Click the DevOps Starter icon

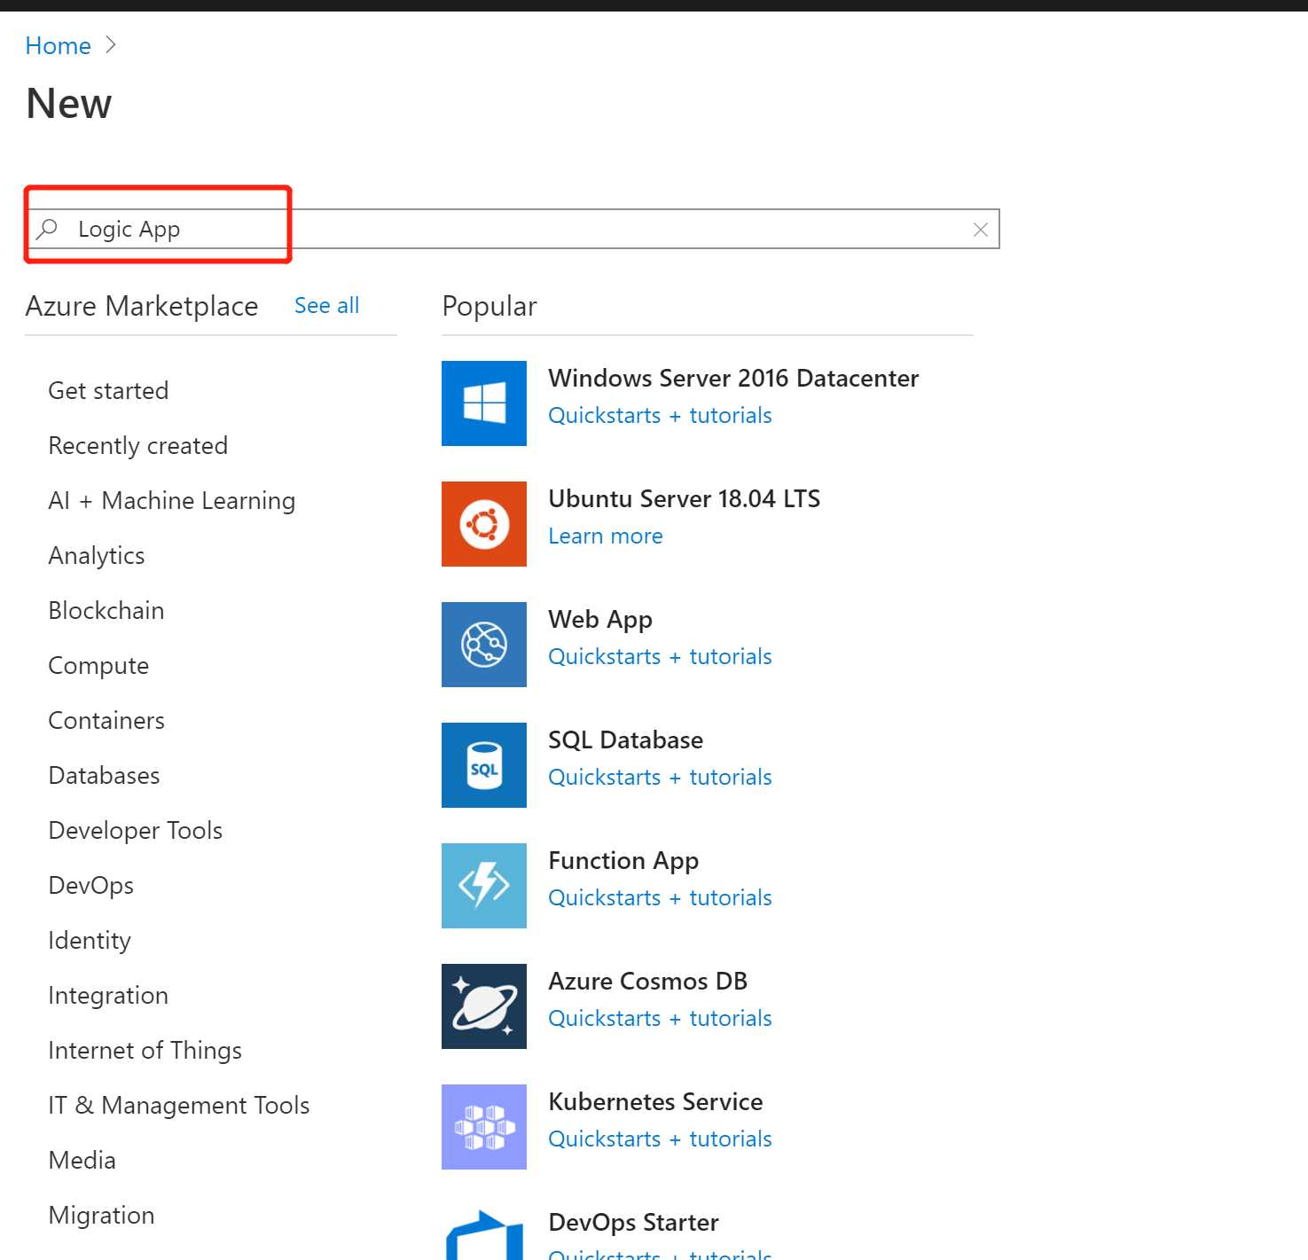coord(484,1234)
